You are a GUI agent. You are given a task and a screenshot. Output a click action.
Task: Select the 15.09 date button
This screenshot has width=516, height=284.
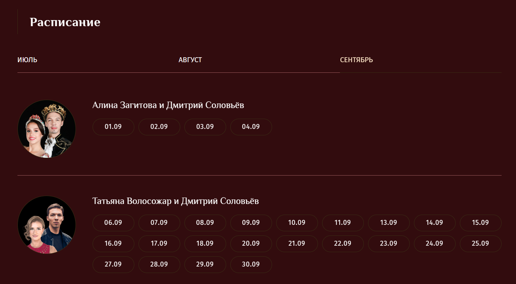pyautogui.click(x=480, y=223)
